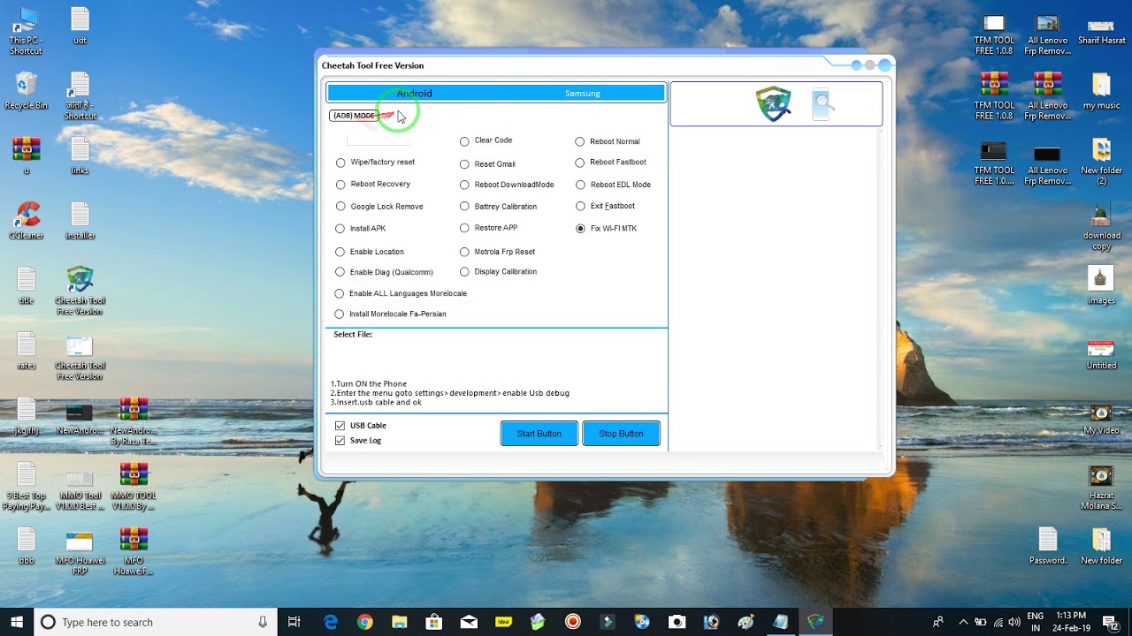Image resolution: width=1132 pixels, height=636 pixels.
Task: Click the taskbar search box
Action: (156, 622)
